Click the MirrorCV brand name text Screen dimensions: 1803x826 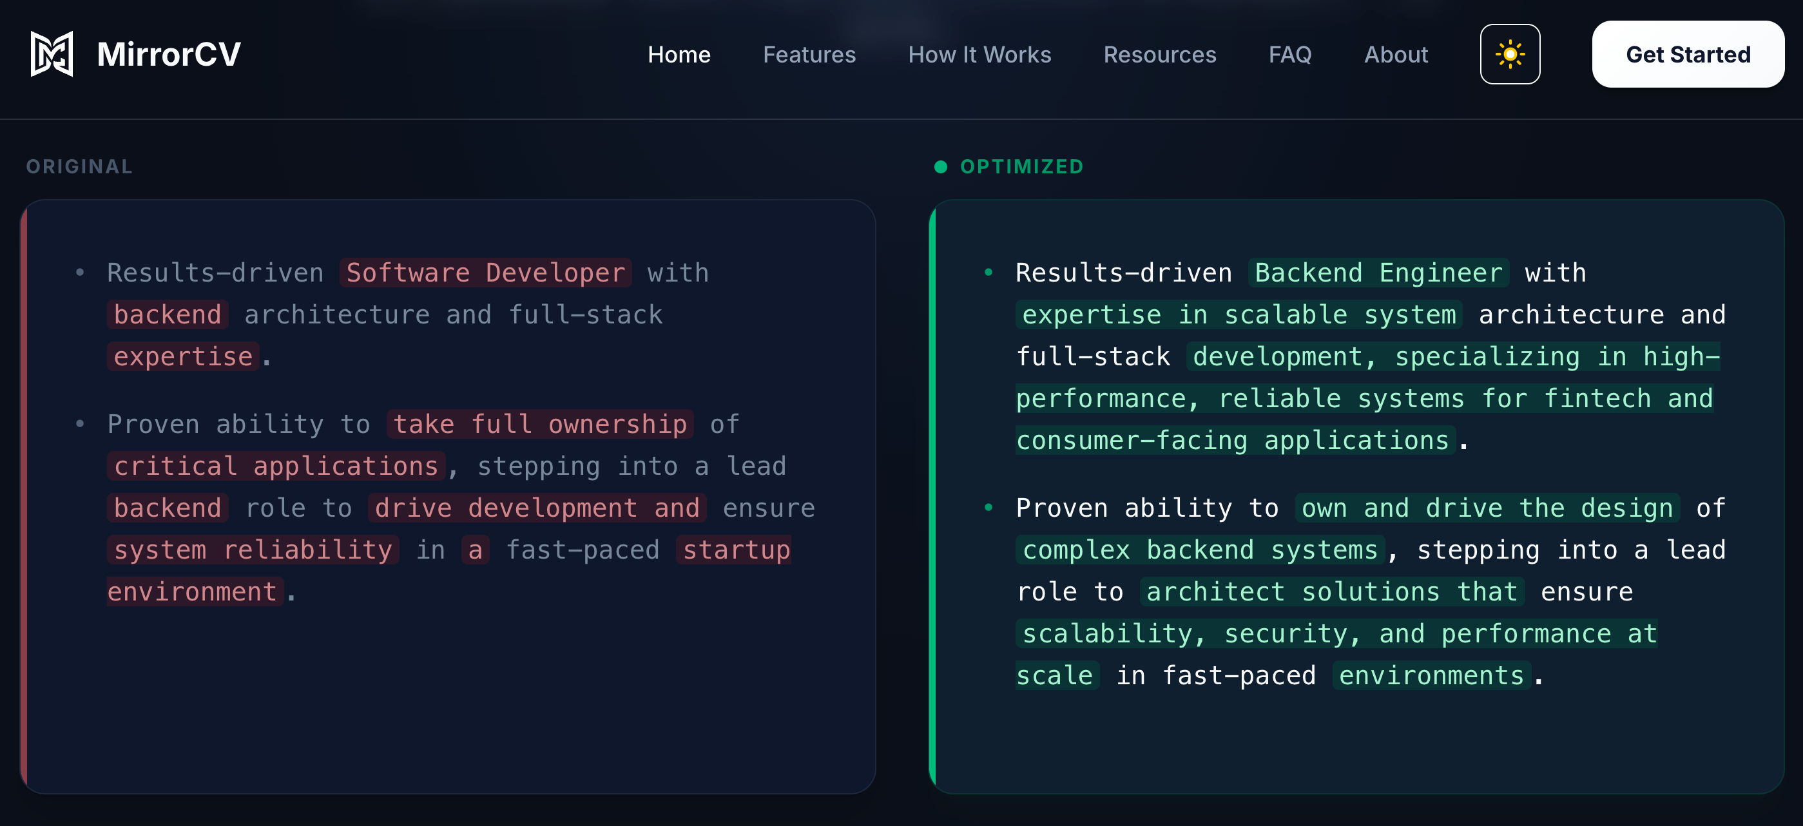[x=169, y=55]
